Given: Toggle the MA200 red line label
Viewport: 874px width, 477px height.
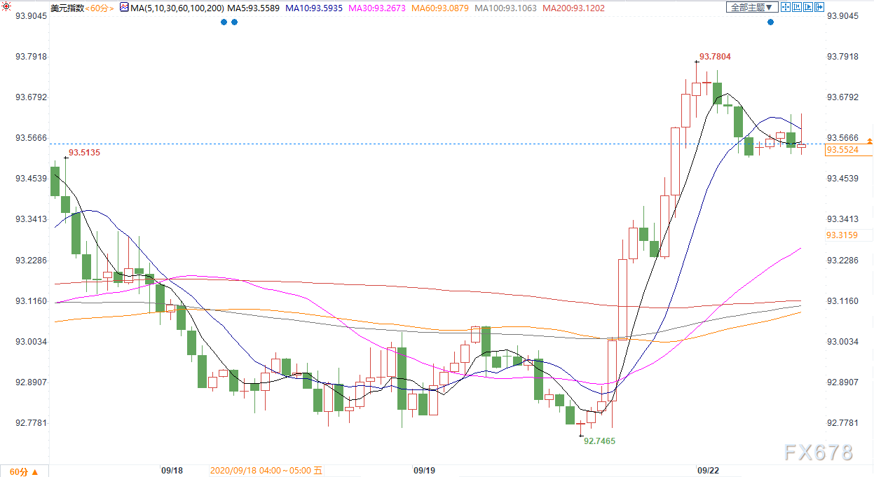Looking at the screenshot, I should [x=573, y=8].
